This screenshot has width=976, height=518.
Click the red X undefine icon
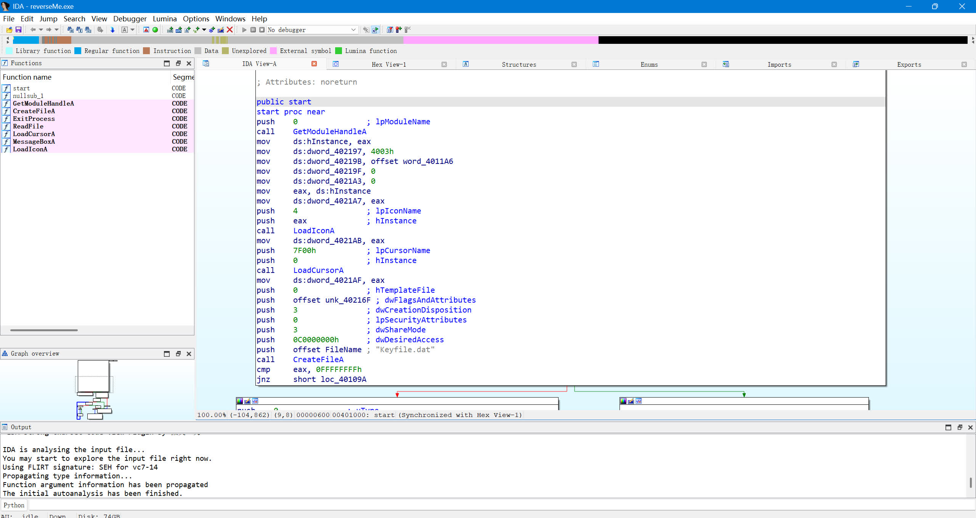(230, 30)
